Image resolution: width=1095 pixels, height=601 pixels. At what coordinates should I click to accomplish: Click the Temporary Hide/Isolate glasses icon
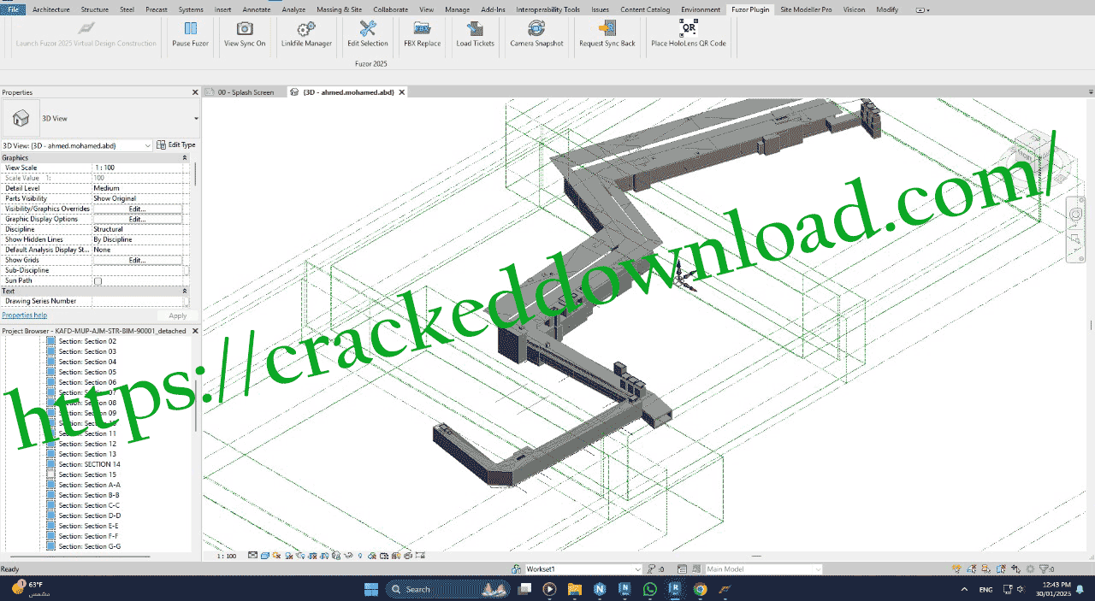point(348,555)
